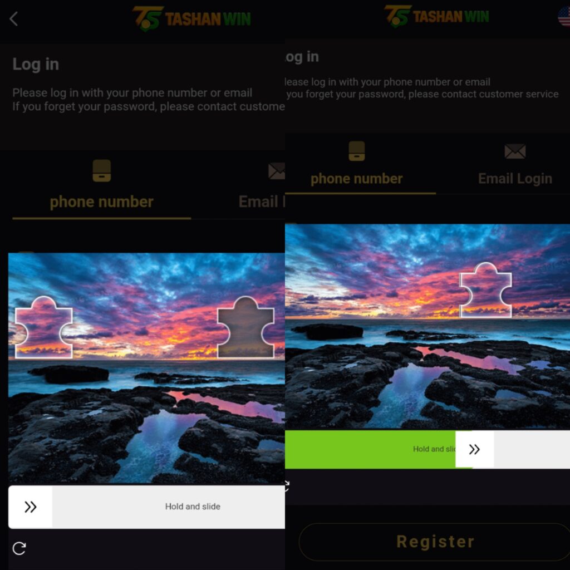Grab the slider handle beside the green bar
Image resolution: width=570 pixels, height=570 pixels.
474,449
